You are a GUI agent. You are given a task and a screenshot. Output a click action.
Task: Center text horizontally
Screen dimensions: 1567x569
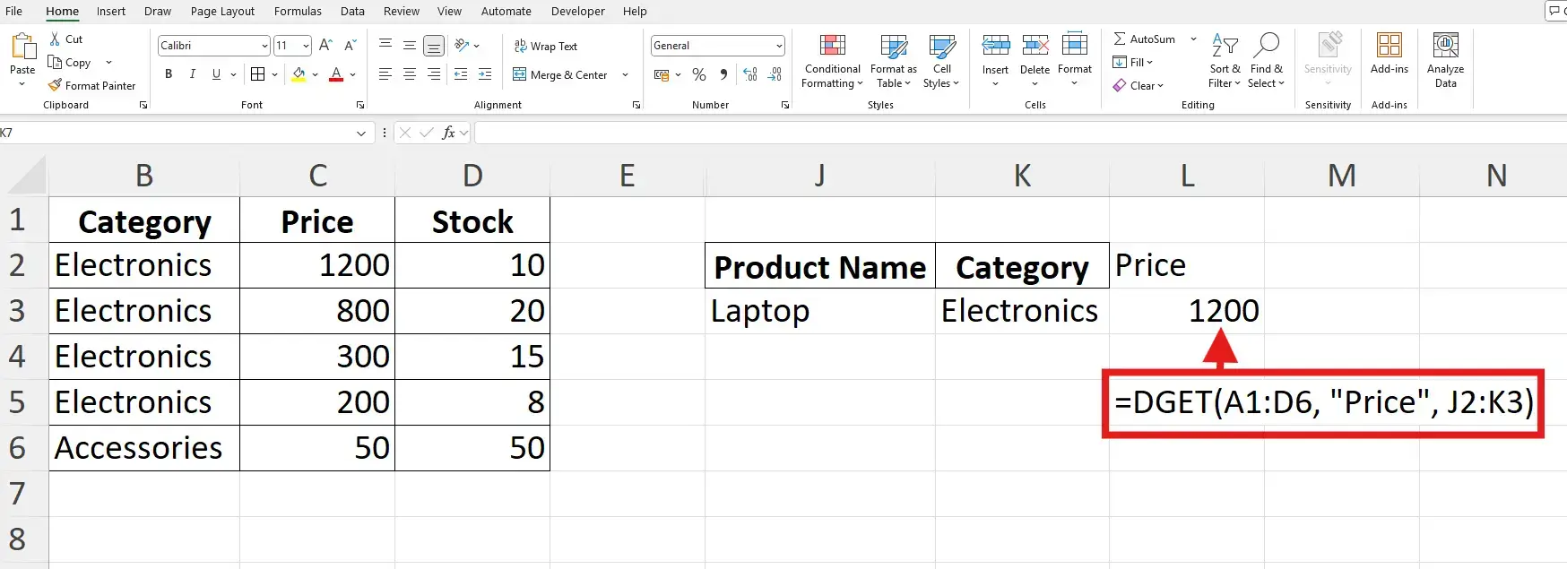tap(410, 74)
